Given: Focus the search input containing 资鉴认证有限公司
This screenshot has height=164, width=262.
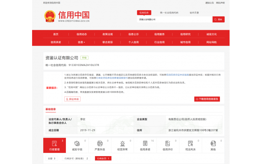Looking at the screenshot, I should (175, 19).
